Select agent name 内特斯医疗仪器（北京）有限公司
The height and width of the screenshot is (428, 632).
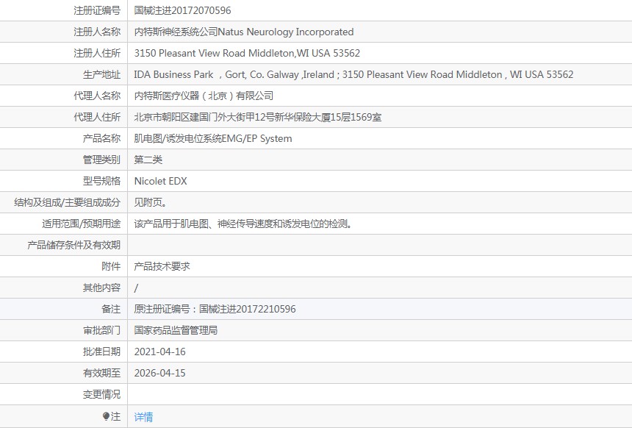point(204,96)
